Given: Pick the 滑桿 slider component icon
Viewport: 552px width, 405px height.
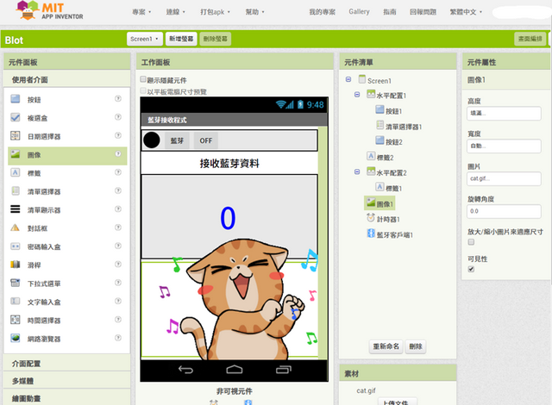Looking at the screenshot, I should [x=16, y=265].
